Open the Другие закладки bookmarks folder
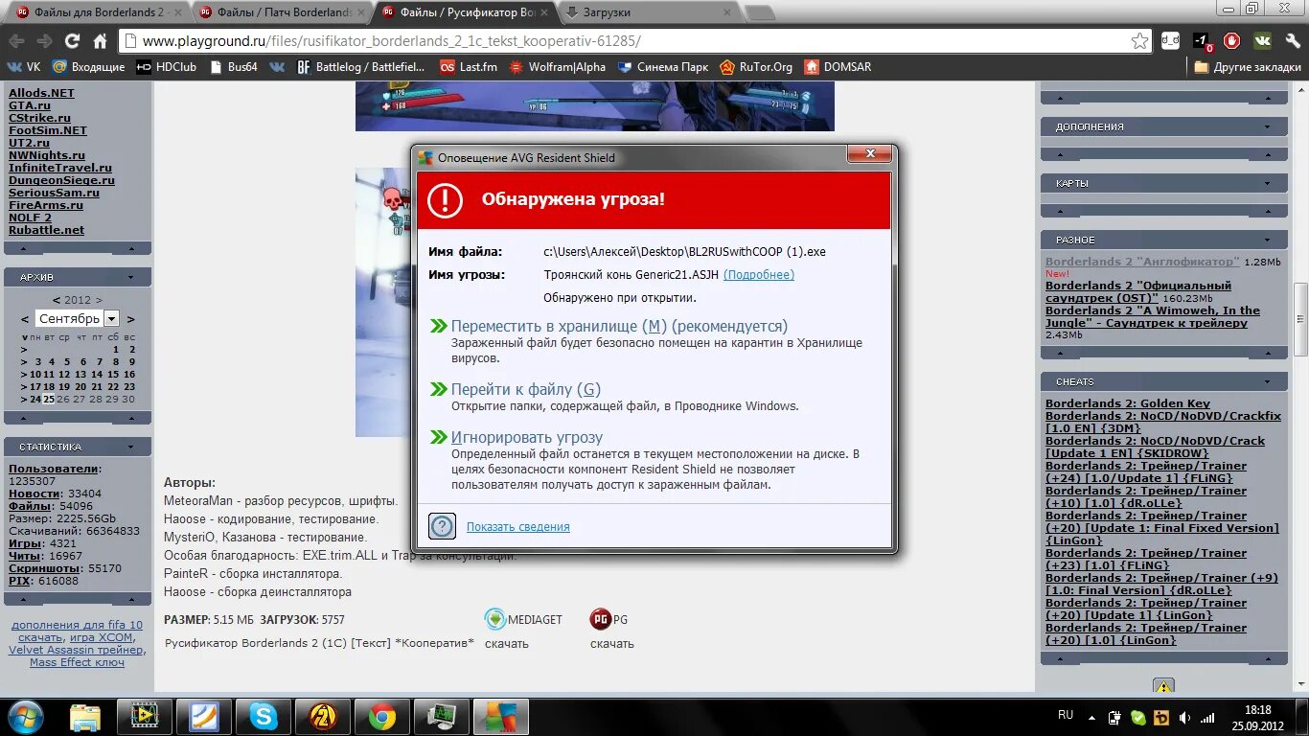This screenshot has width=1309, height=736. pyautogui.click(x=1248, y=67)
